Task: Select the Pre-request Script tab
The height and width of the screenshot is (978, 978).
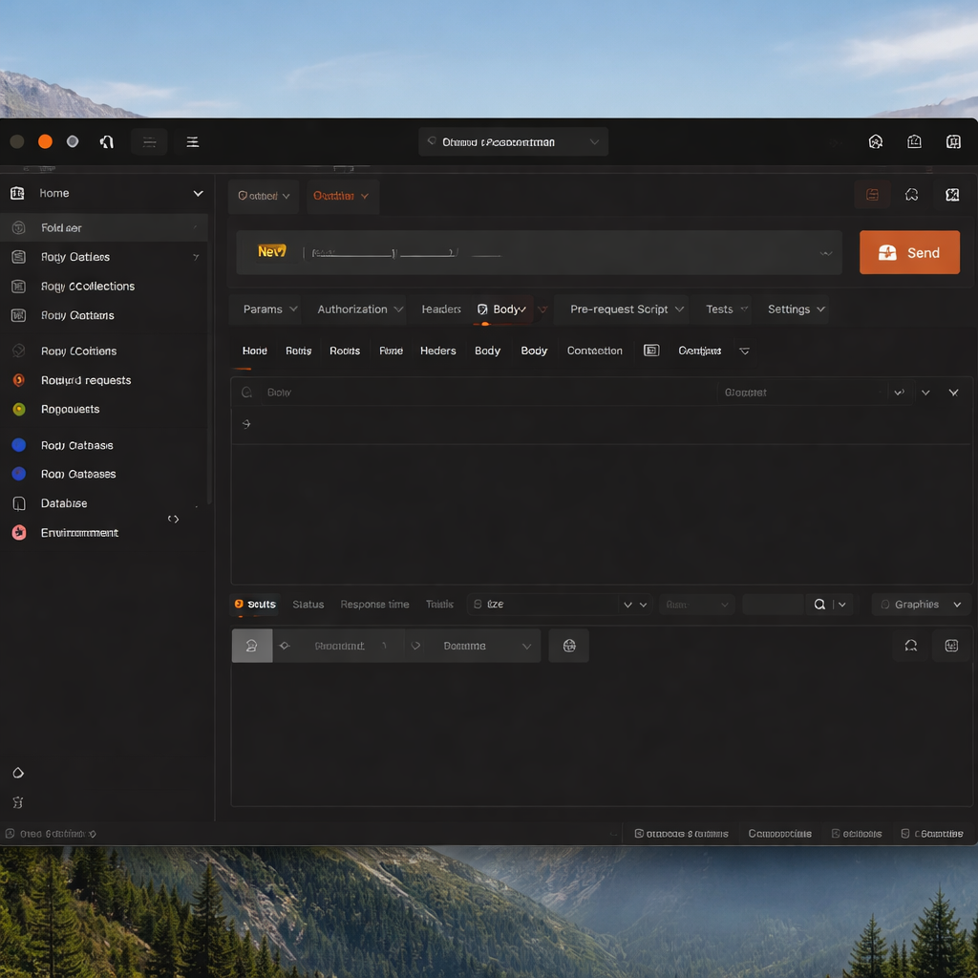Action: 619,309
